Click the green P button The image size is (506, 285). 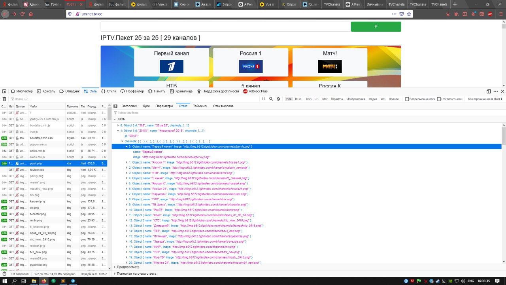point(376,27)
